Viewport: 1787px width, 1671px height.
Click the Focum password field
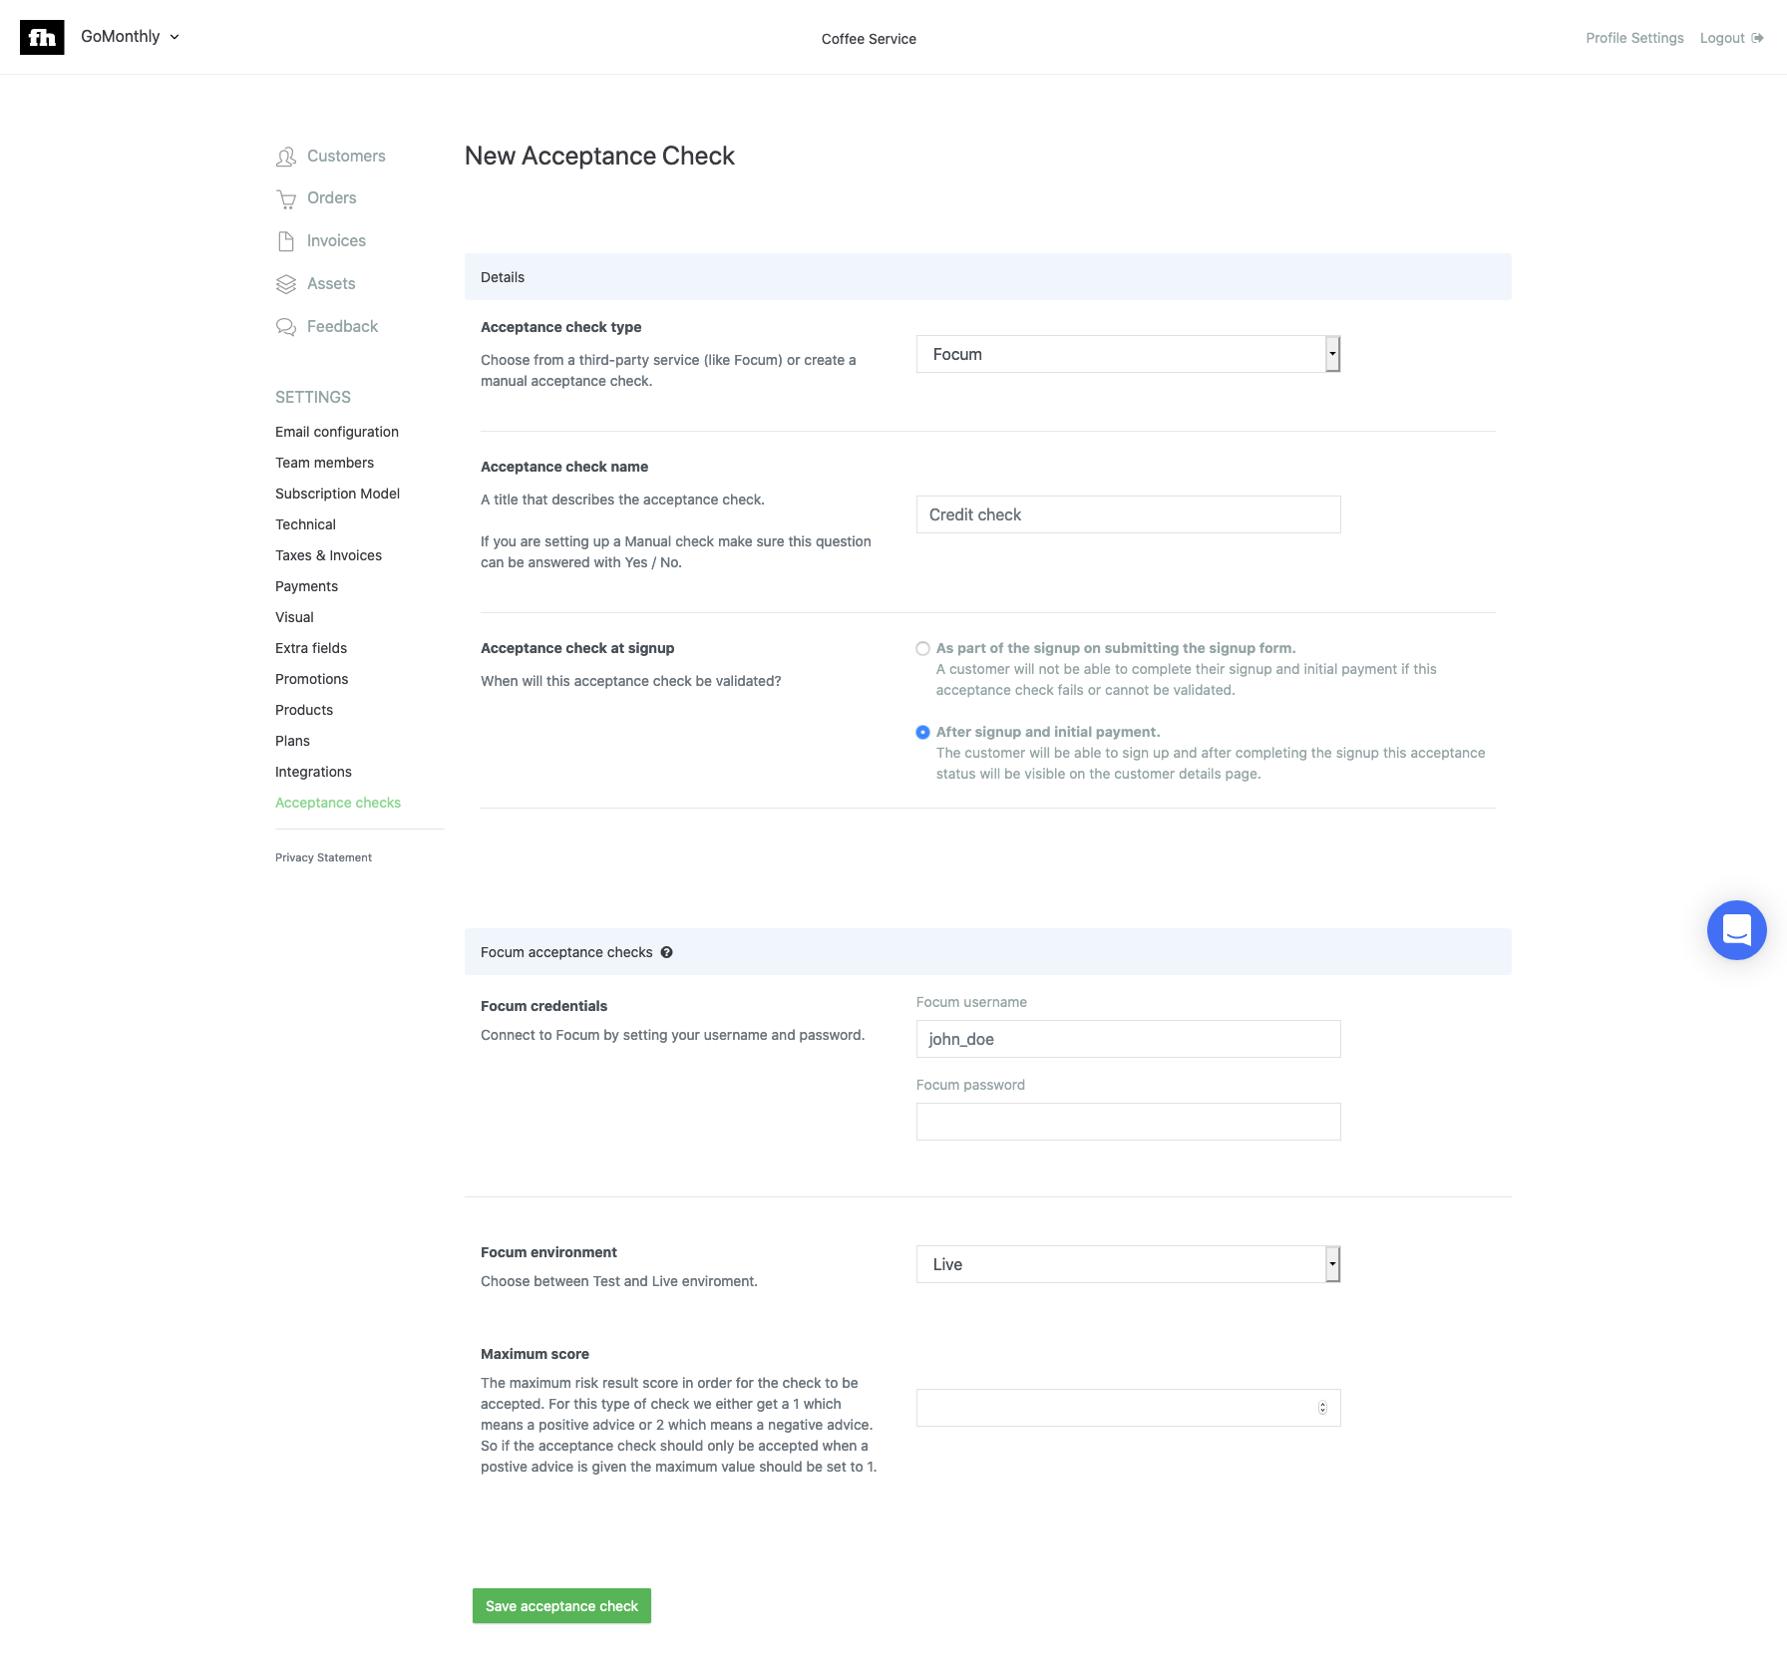tap(1128, 1122)
